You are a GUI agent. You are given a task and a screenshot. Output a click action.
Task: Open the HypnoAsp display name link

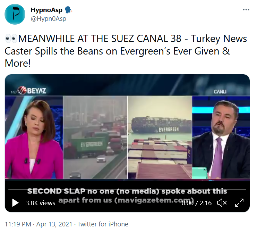pos(46,10)
